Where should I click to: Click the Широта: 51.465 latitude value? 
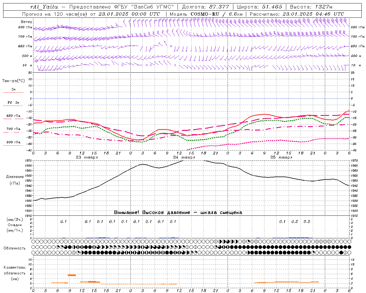click(259, 7)
